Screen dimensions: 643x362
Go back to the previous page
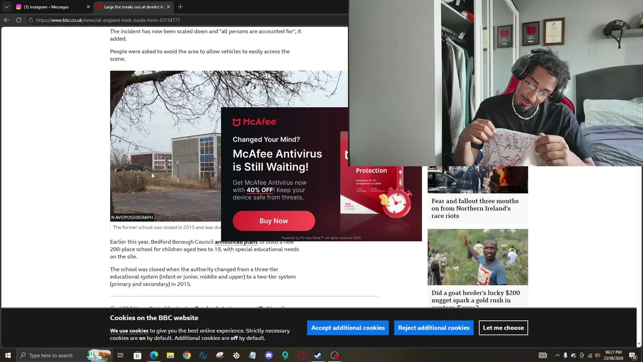pyautogui.click(x=7, y=20)
